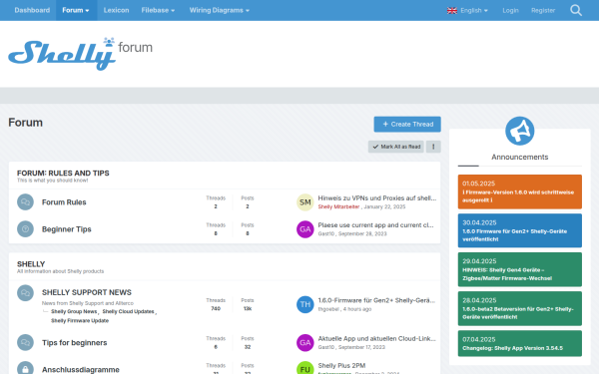599x374 pixels.
Task: Open Shelly Mitarbeiter user profile link
Action: click(338, 206)
